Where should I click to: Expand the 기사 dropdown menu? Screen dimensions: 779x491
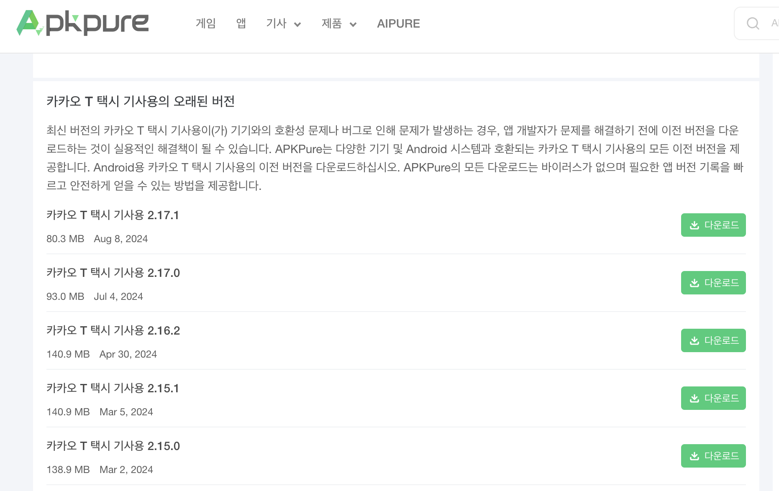[276, 24]
